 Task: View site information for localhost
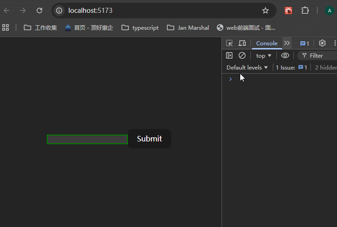[x=59, y=11]
